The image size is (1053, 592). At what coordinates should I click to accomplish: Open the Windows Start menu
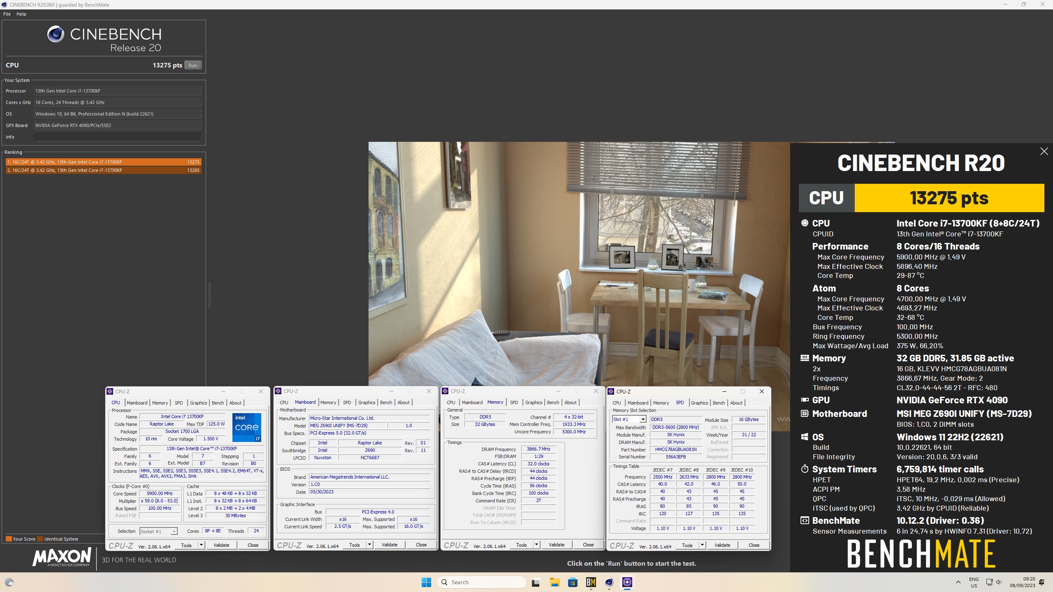pyautogui.click(x=426, y=582)
